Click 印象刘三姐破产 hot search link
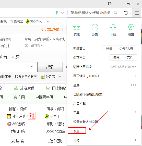 pos(26,77)
